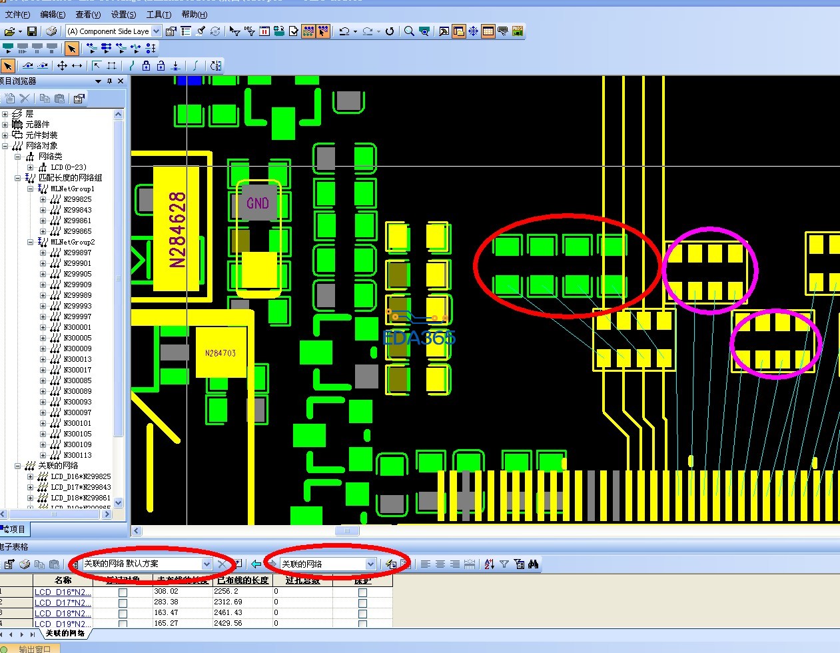
Task: Open the 关联的网络 默认方案 combo box
Action: click(x=207, y=564)
